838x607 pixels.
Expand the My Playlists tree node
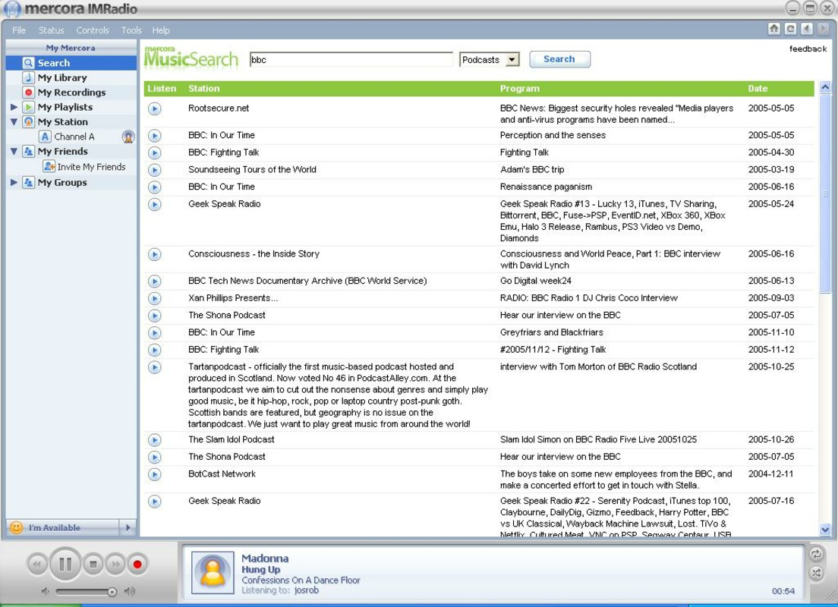pyautogui.click(x=14, y=107)
